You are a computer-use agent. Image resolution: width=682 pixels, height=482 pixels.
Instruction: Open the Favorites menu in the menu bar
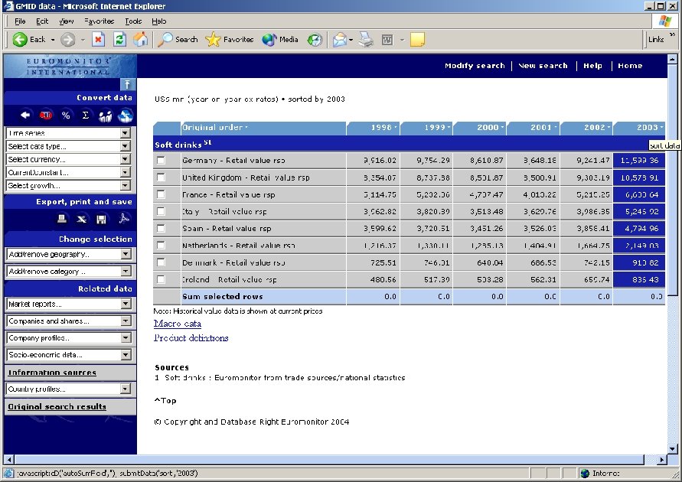point(102,21)
